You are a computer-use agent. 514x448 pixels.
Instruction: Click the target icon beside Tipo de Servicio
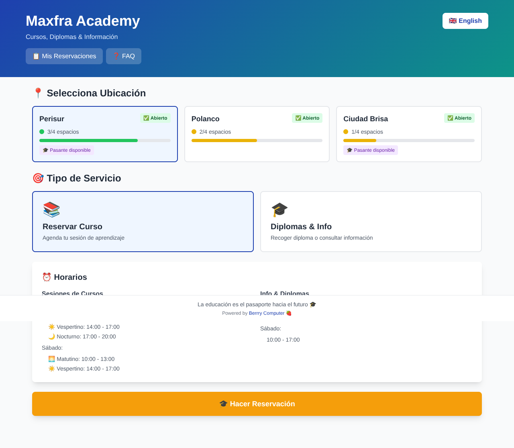pyautogui.click(x=38, y=178)
